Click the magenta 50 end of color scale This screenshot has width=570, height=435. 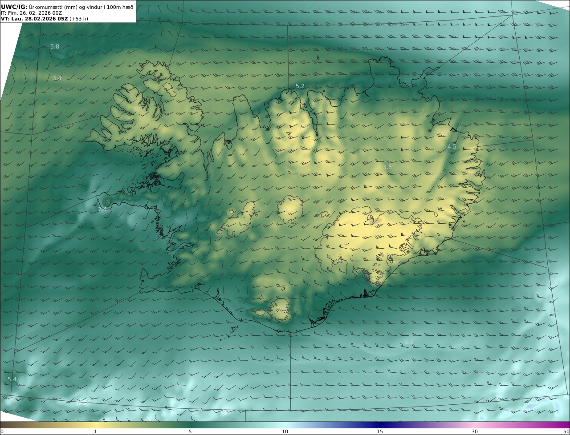pyautogui.click(x=566, y=425)
